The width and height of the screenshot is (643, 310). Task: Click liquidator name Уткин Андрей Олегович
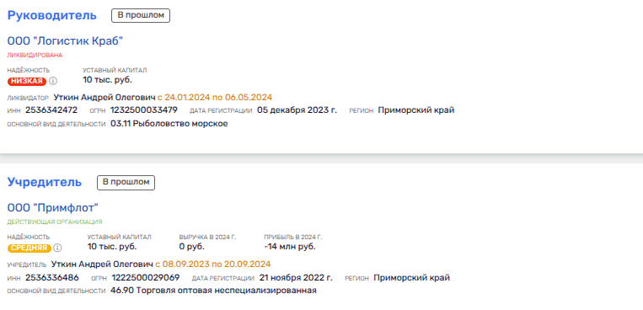104,98
